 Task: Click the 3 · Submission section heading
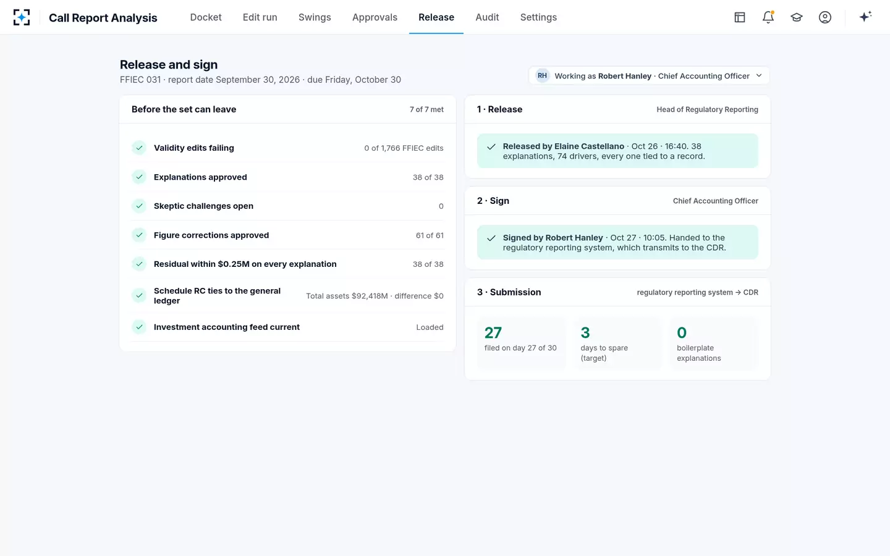pos(509,292)
